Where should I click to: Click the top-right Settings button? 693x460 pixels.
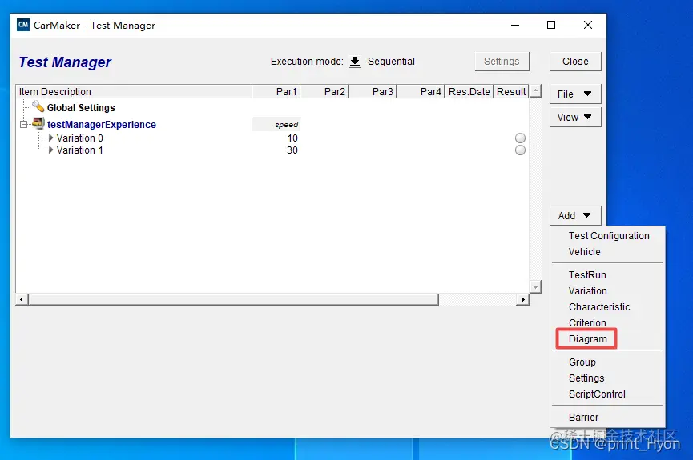(x=502, y=62)
